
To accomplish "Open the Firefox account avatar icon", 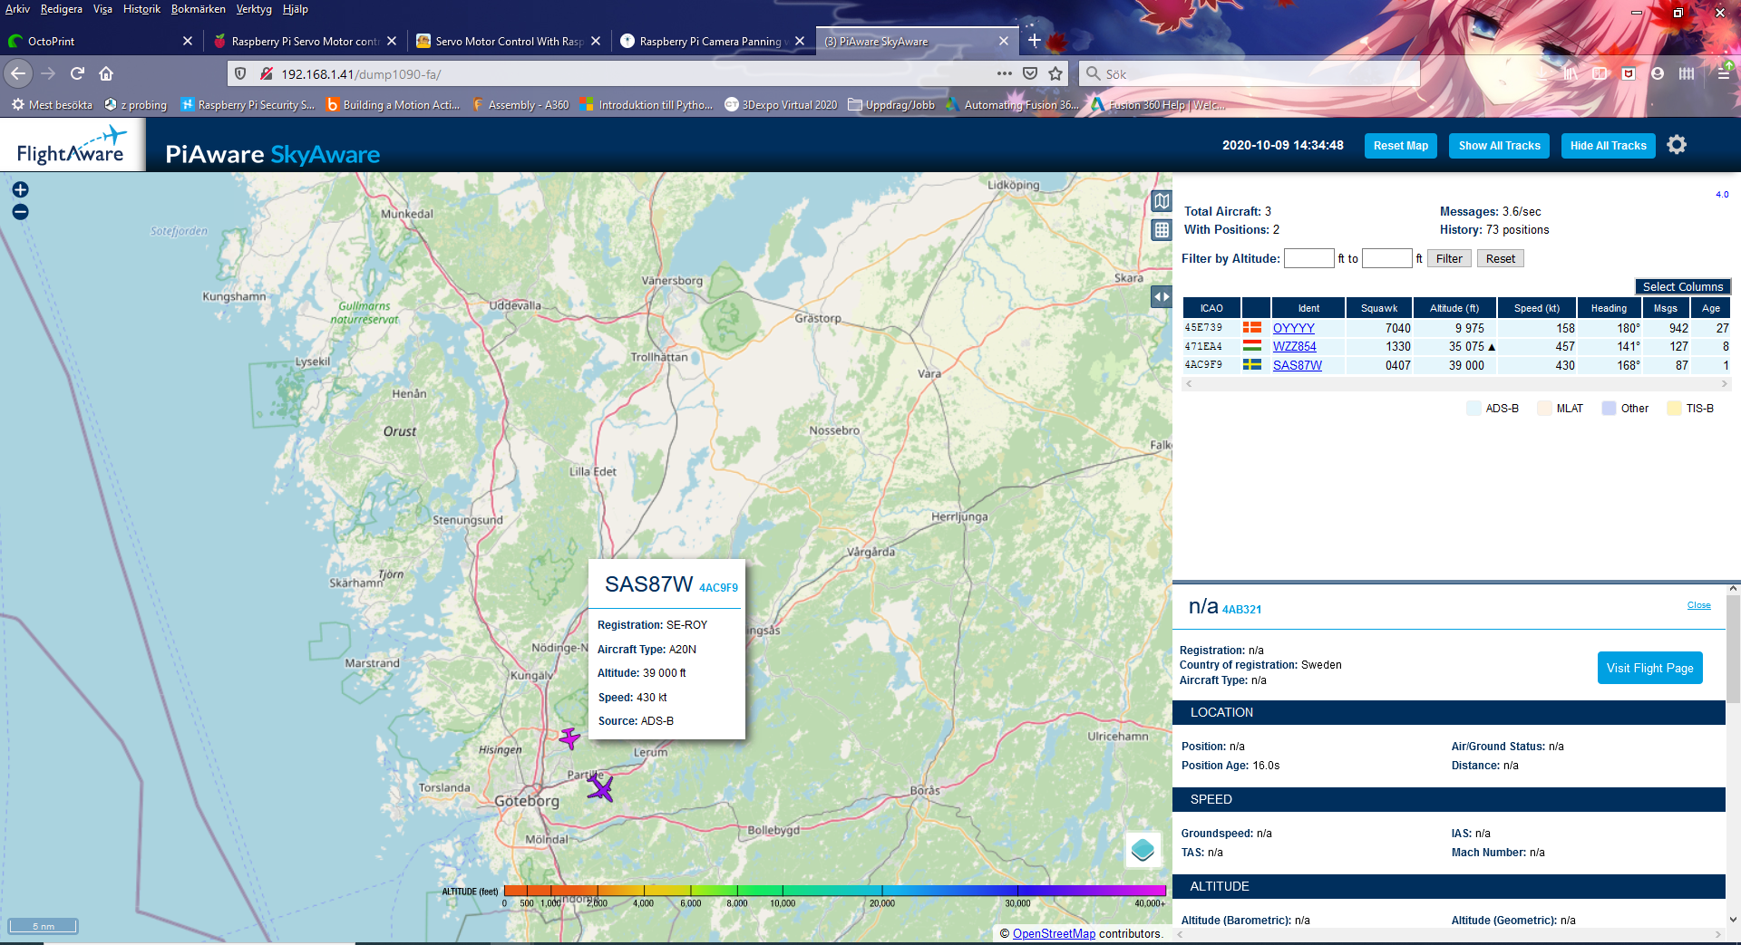I will coord(1658,73).
